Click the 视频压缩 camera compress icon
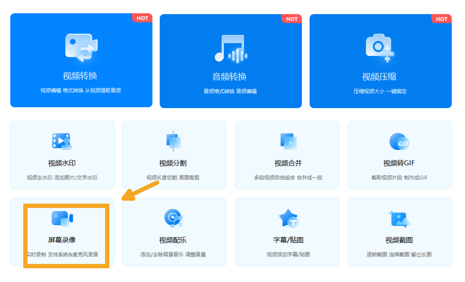This screenshot has width=465, height=282. tap(380, 48)
